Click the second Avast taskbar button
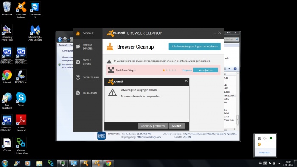 pyautogui.click(x=97, y=163)
